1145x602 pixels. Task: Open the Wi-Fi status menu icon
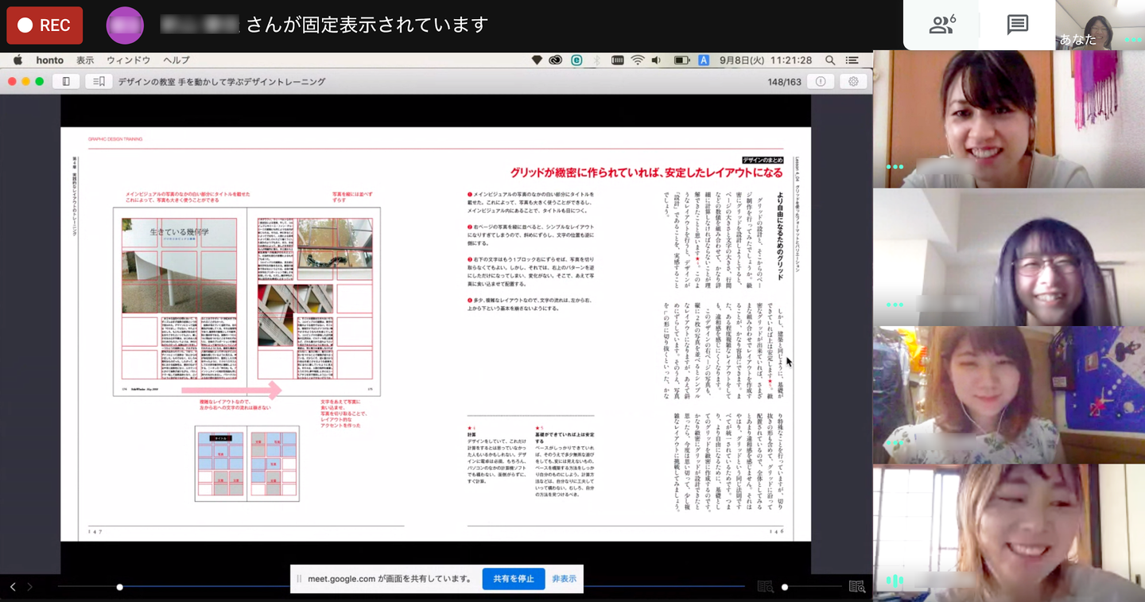[637, 60]
